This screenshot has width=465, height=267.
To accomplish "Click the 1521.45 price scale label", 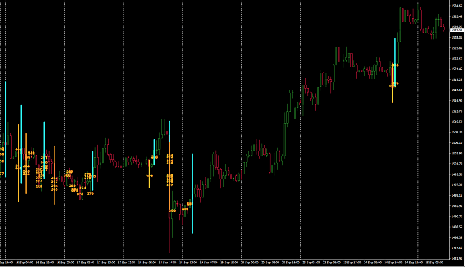I will [457, 69].
